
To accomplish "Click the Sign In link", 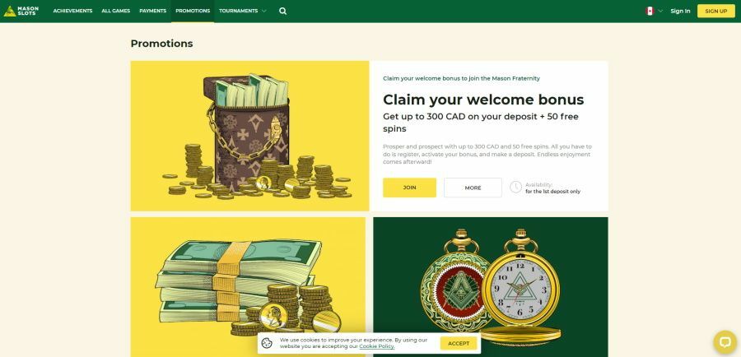I will tap(680, 11).
